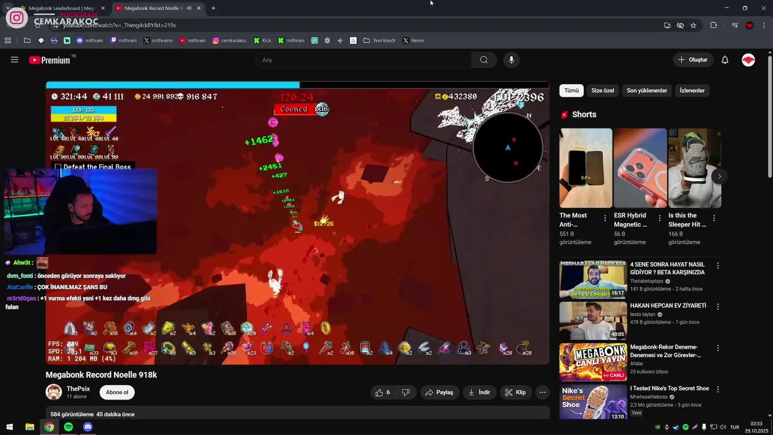
Task: Open the notifications bell
Action: [725, 60]
